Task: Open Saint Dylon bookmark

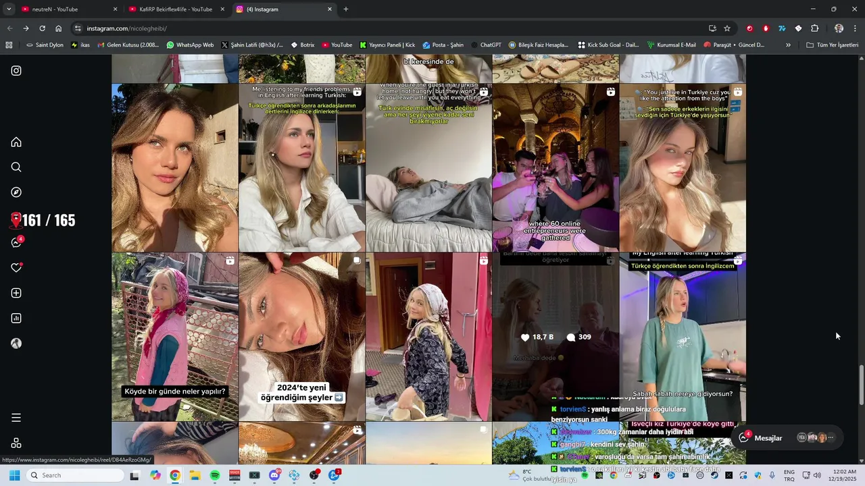Action: coord(45,45)
